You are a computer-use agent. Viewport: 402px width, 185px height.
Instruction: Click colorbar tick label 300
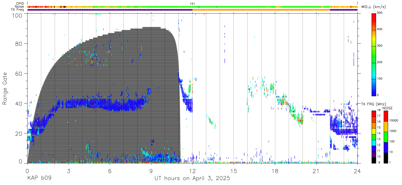tap(380, 46)
